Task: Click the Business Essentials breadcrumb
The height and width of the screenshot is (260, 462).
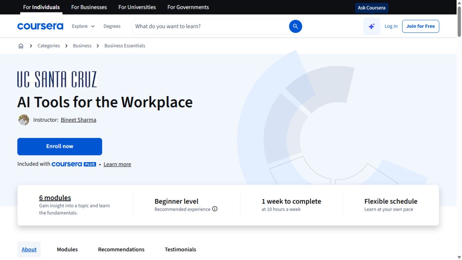Action: [x=125, y=46]
